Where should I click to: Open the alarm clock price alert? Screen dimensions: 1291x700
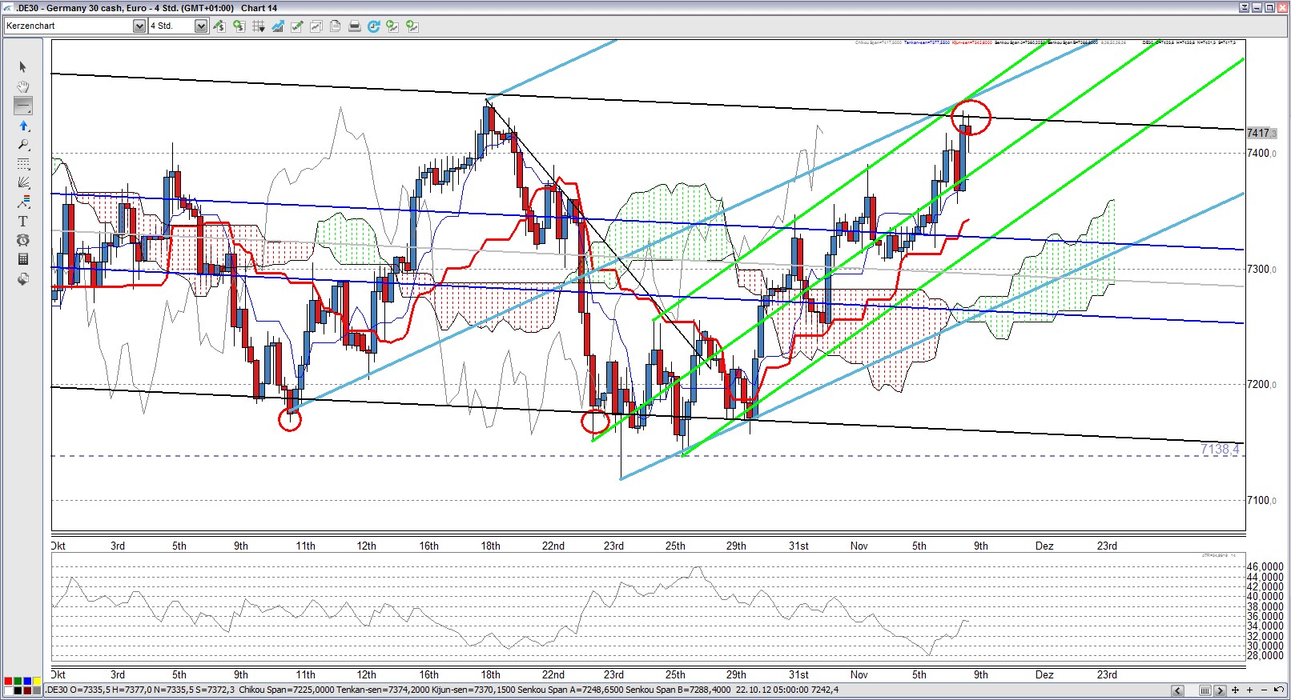23,240
